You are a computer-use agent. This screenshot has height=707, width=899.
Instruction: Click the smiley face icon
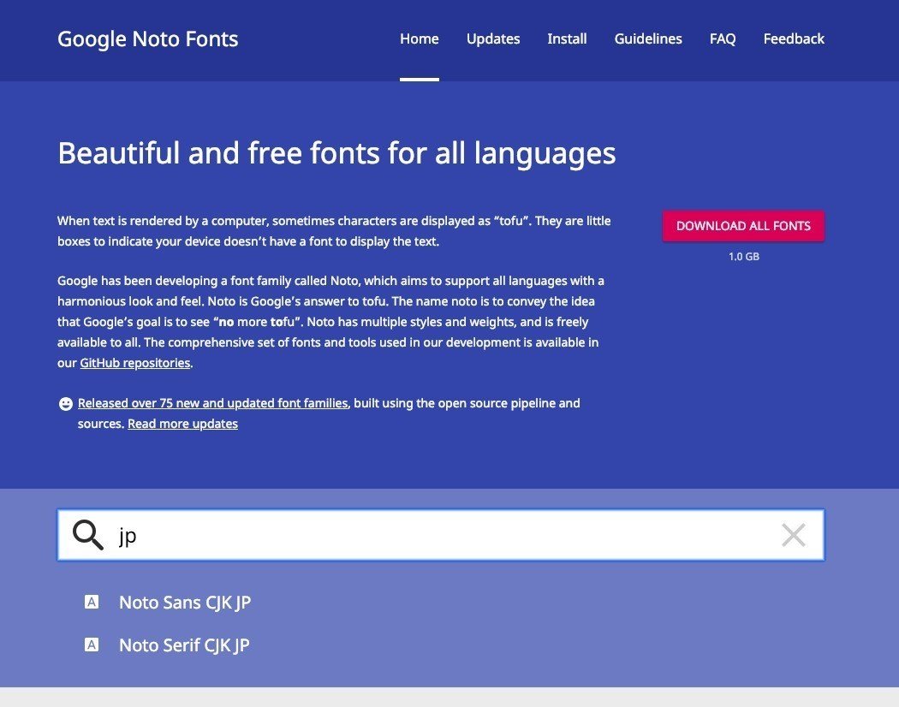coord(66,403)
